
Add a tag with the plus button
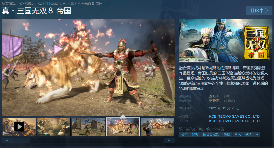point(257,134)
